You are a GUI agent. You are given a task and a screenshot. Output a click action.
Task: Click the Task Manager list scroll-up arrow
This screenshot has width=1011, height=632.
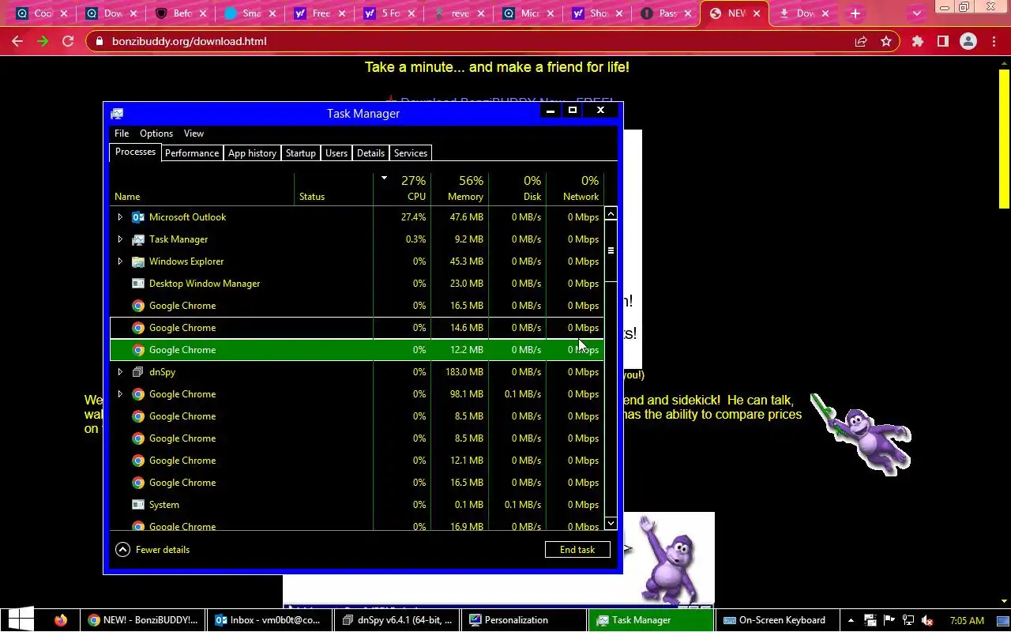point(611,215)
